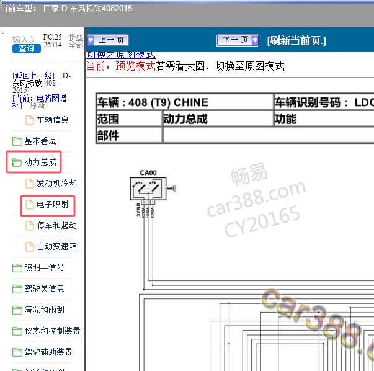Image resolution: width=374 pixels, height=371 pixels.
Task: Focus the 输入关 keyword input field
Action: pyautogui.click(x=24, y=39)
